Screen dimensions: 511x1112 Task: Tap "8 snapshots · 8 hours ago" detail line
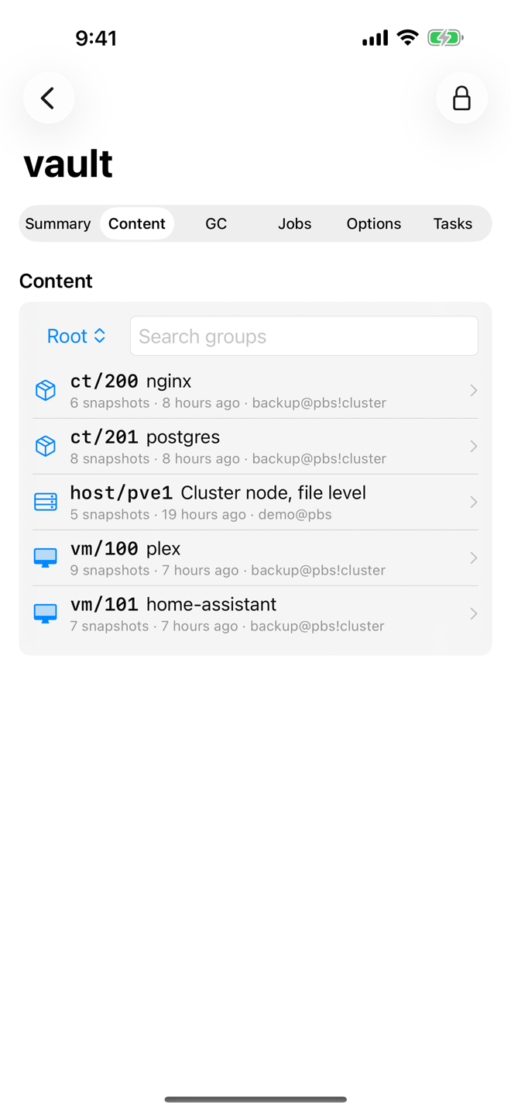[x=228, y=458]
